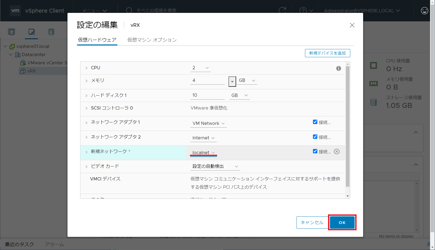This screenshot has height=250, width=435.
Task: Click the search magnifier icon
Action: tap(129, 10)
